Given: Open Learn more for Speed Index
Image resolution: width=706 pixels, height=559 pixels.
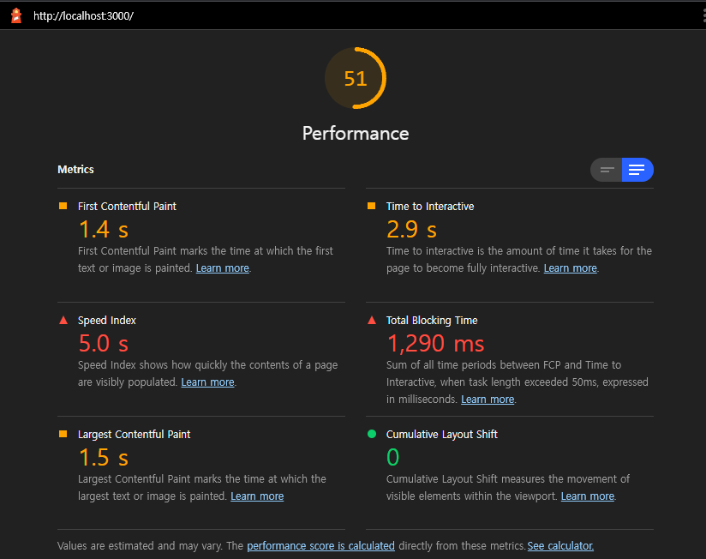Looking at the screenshot, I should [207, 382].
